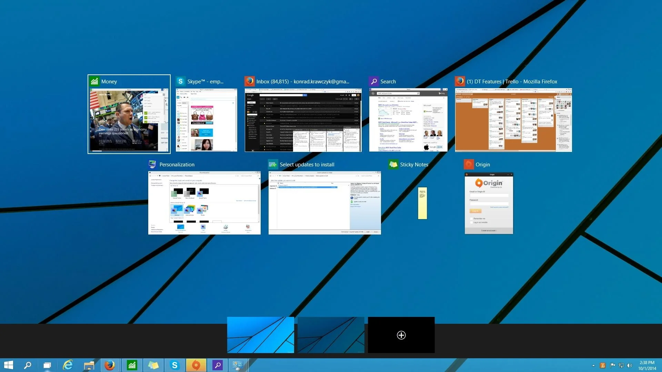The width and height of the screenshot is (662, 372).
Task: Click the Origin taskbar icon
Action: 196,365
